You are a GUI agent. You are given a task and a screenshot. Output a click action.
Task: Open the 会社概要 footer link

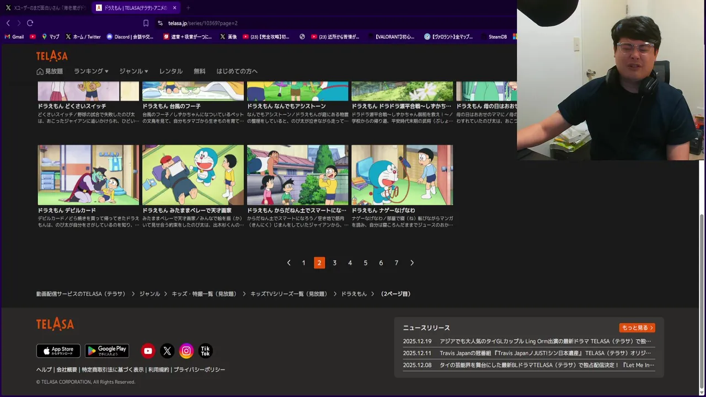point(67,369)
